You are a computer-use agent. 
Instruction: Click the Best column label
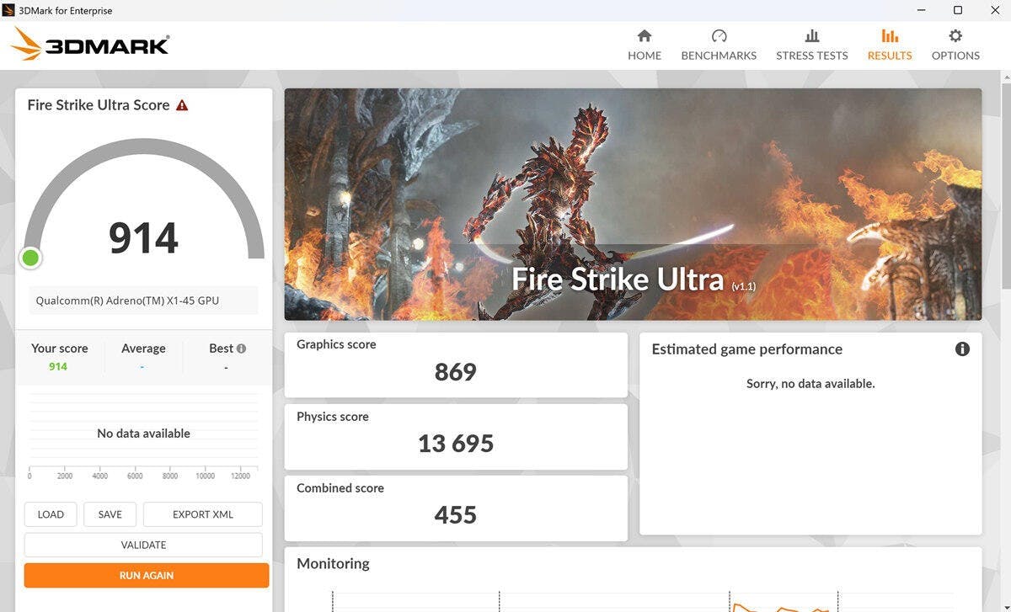[x=221, y=349]
